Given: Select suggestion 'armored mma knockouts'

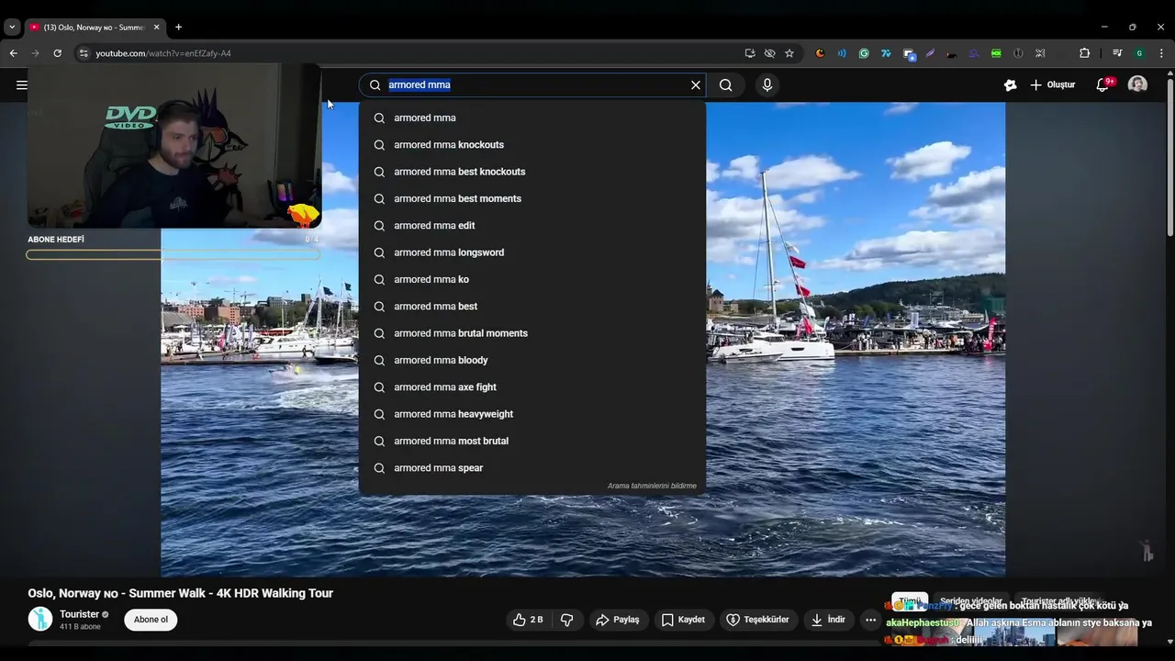Looking at the screenshot, I should click(x=532, y=145).
